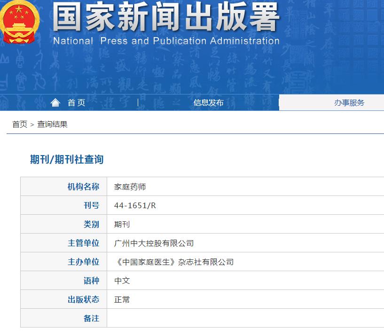Open the 首页 navigation item
Viewport: 384px width, 336px height.
pyautogui.click(x=77, y=102)
